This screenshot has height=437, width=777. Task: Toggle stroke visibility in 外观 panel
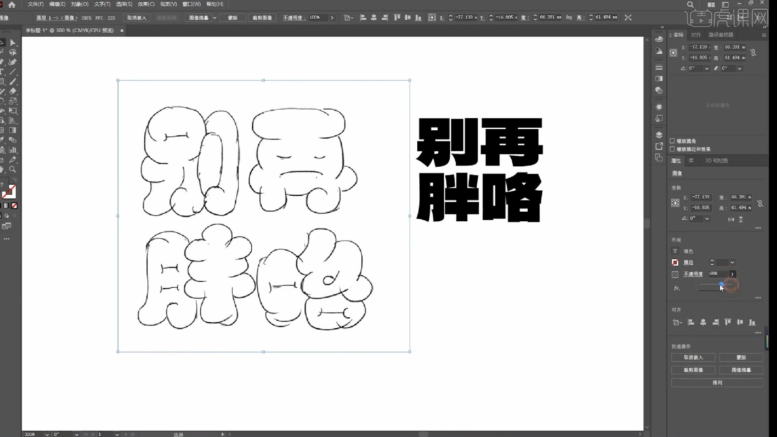coord(675,262)
